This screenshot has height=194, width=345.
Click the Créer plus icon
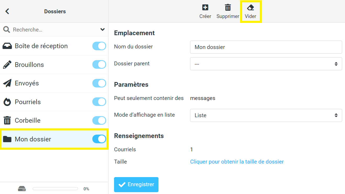coord(205,7)
